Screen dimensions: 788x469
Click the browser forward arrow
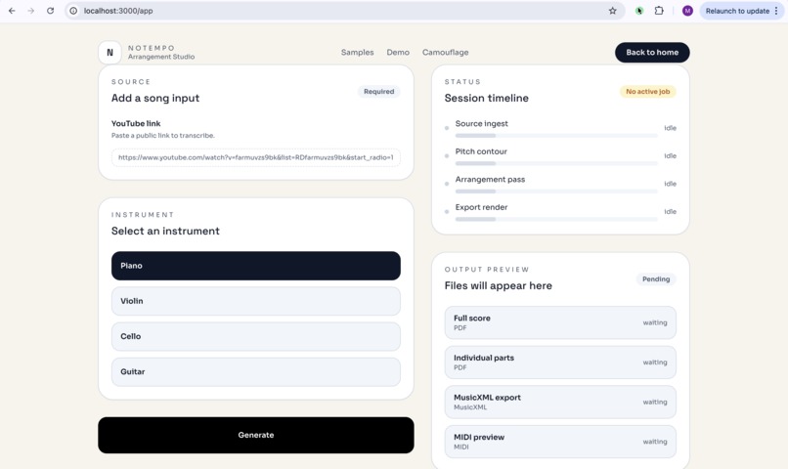click(31, 11)
